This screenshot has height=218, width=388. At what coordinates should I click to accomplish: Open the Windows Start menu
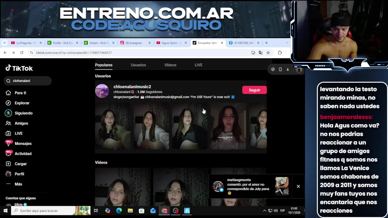tap(5, 211)
